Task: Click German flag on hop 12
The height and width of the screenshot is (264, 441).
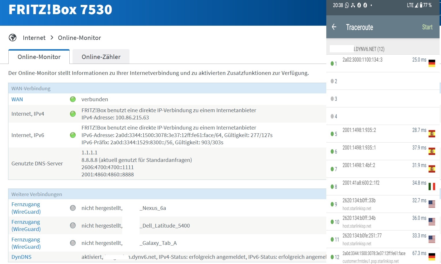Action: pos(432,257)
